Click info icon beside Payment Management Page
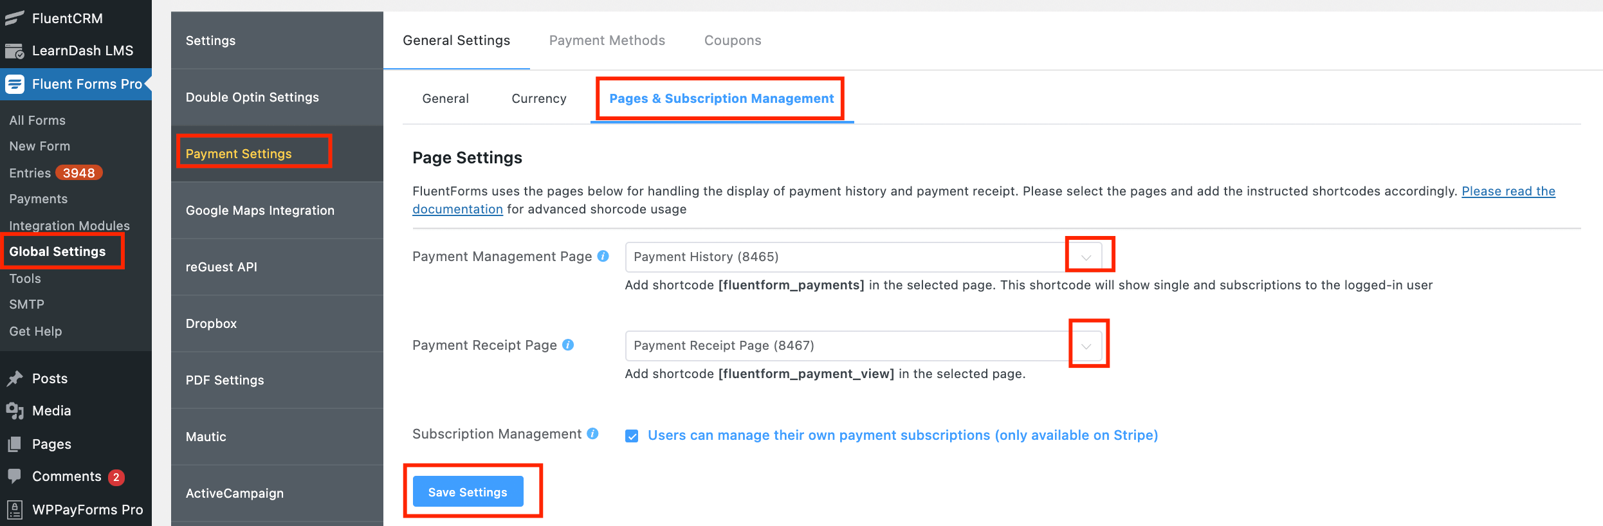1603x526 pixels. pos(603,256)
